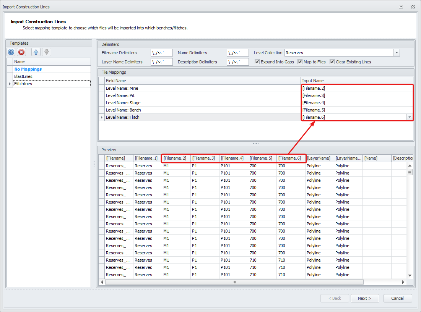The image size is (421, 312).
Task: Click the Next button
Action: (364, 298)
